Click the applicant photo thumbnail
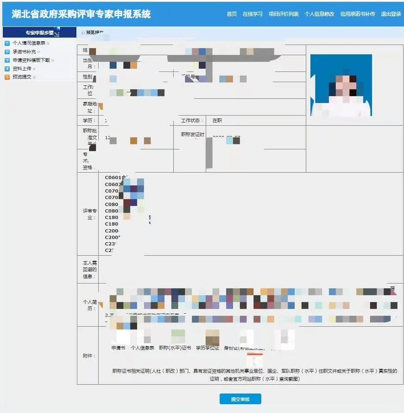The height and width of the screenshot is (413, 404). pos(341,85)
